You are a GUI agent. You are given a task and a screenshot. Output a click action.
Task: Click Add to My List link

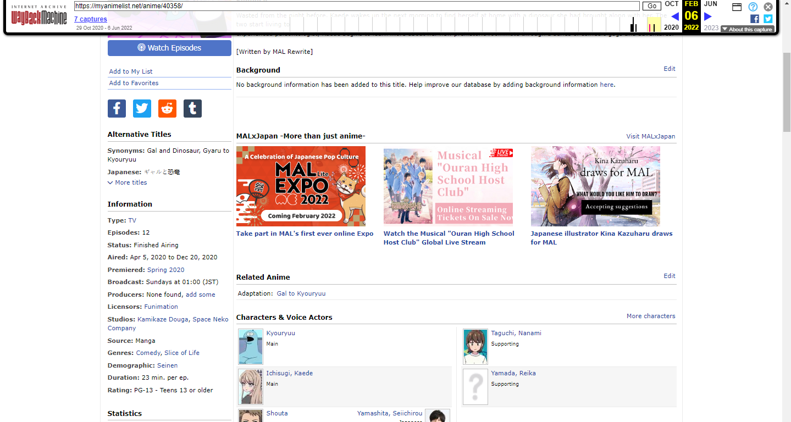coord(131,71)
